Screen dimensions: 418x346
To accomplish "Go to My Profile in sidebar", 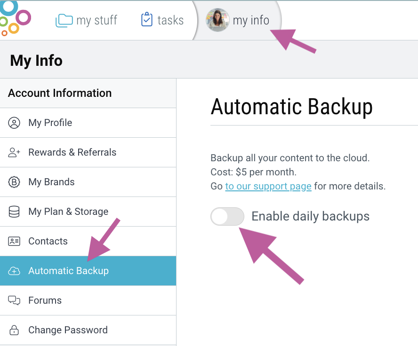I will tap(50, 123).
